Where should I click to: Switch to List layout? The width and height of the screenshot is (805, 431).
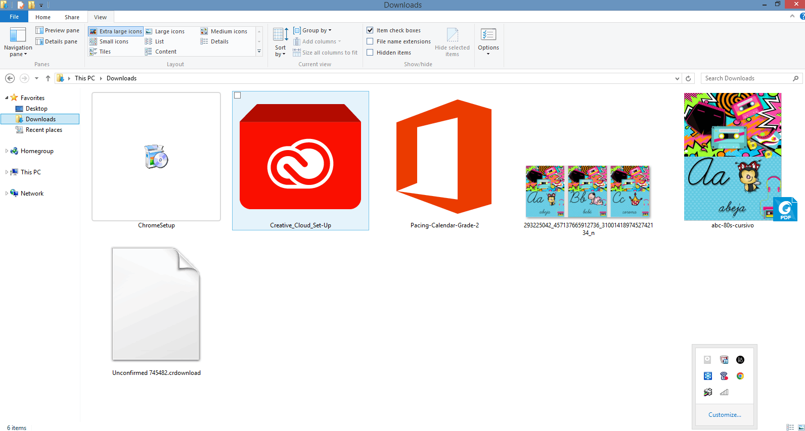(x=154, y=41)
